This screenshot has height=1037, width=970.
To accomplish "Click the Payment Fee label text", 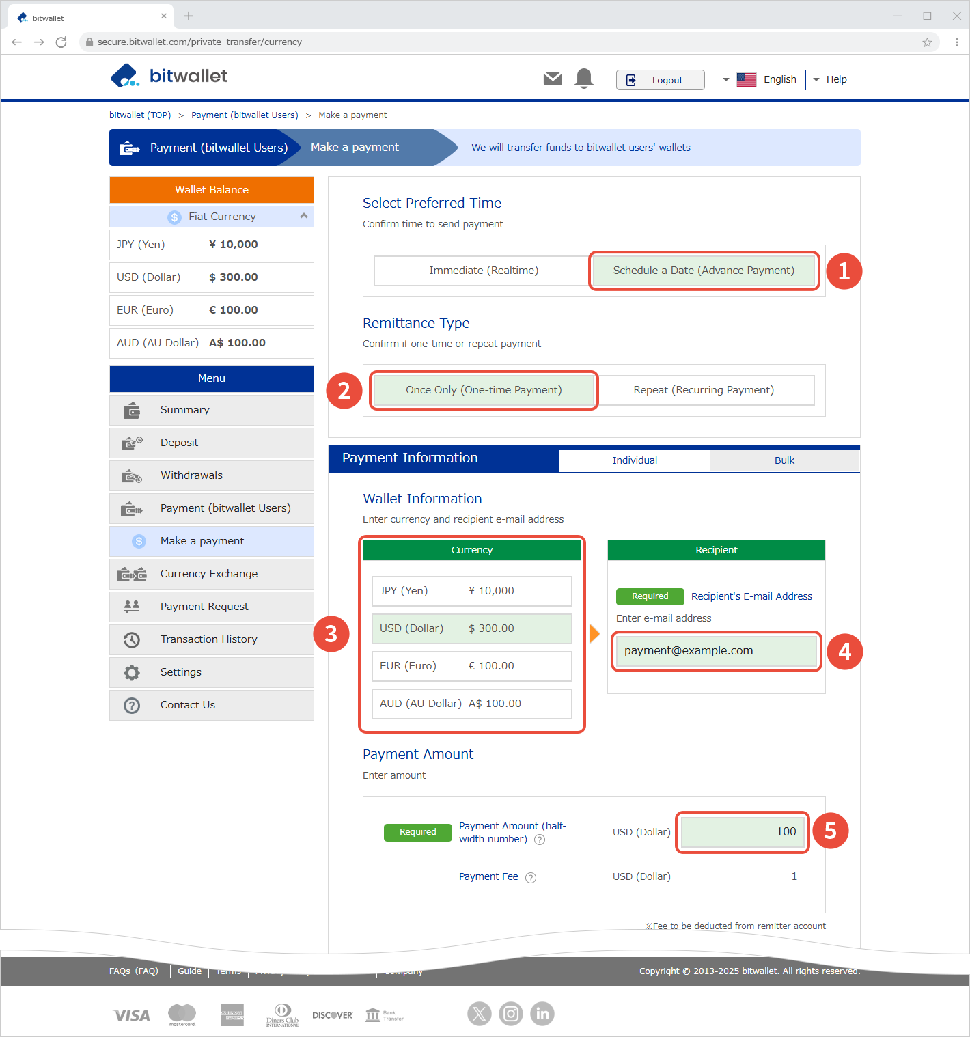I will [488, 876].
